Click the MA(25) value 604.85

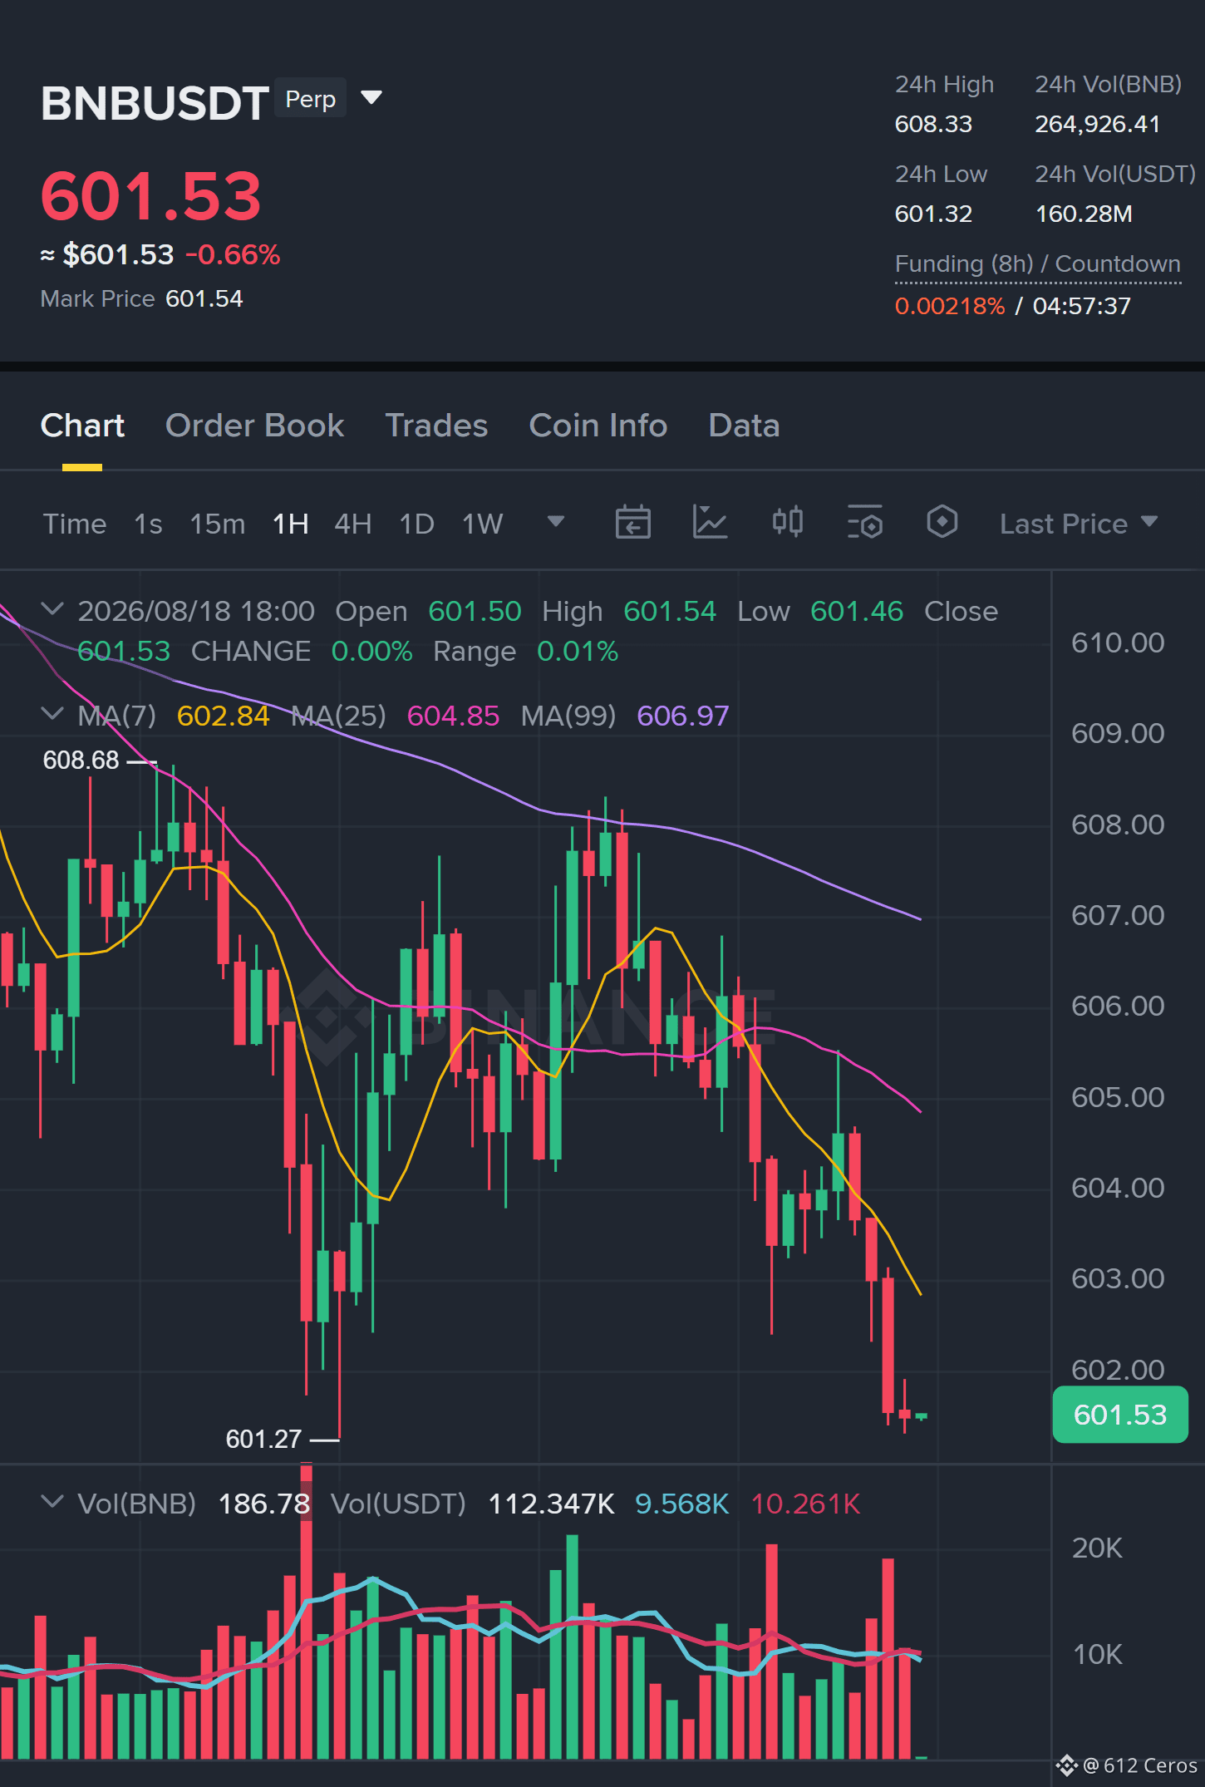click(453, 716)
